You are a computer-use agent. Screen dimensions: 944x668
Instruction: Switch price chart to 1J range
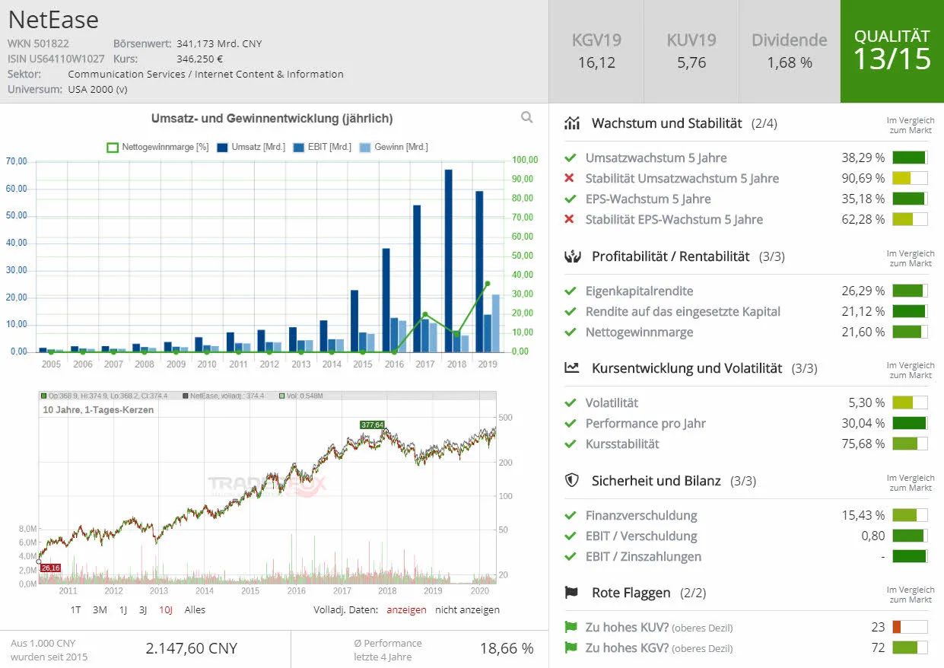[123, 610]
